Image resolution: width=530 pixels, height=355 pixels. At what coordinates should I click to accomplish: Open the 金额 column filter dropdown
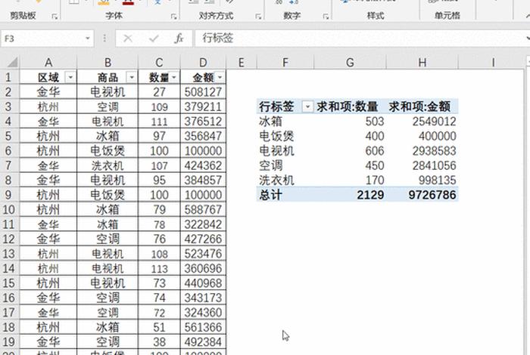click(220, 78)
